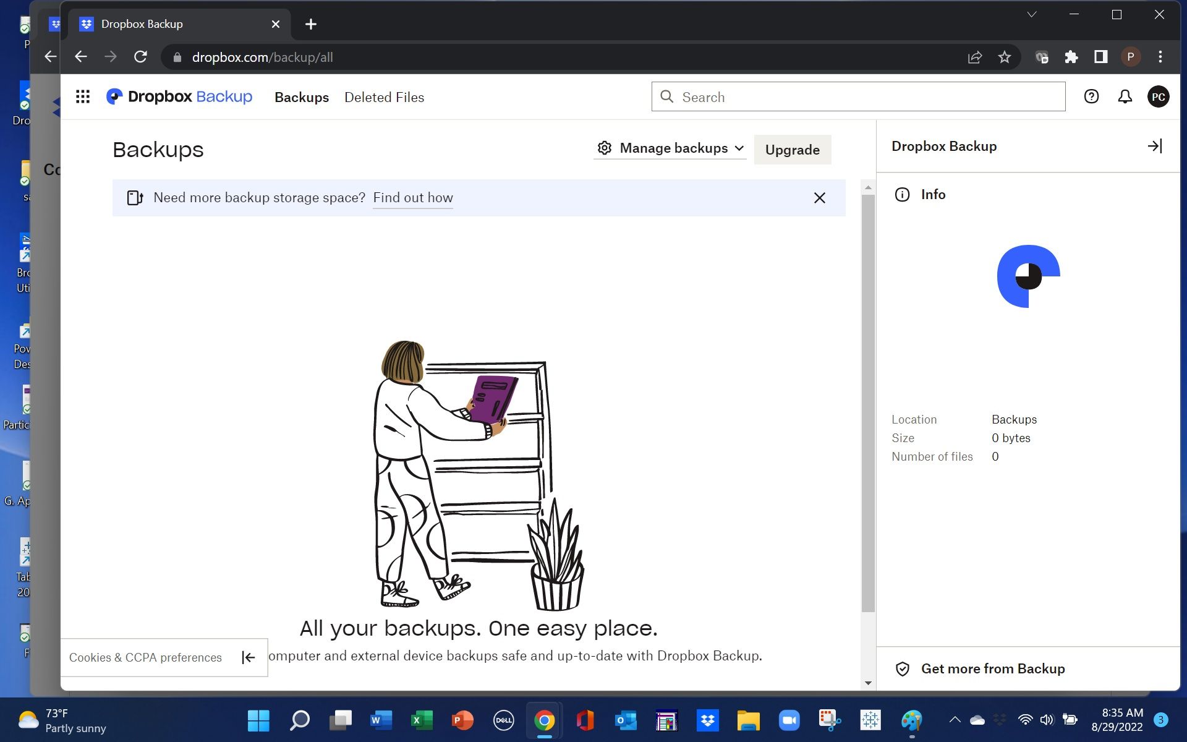Select the Dropbox Backup browser tab
This screenshot has width=1187, height=742.
click(179, 24)
